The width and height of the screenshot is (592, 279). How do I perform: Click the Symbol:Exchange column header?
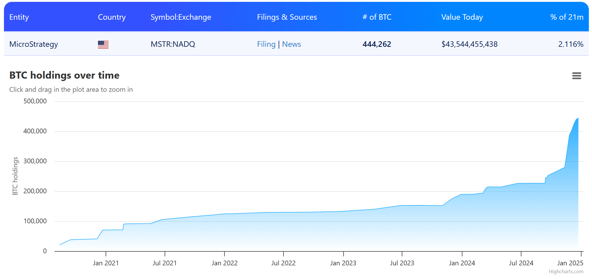[x=181, y=17]
